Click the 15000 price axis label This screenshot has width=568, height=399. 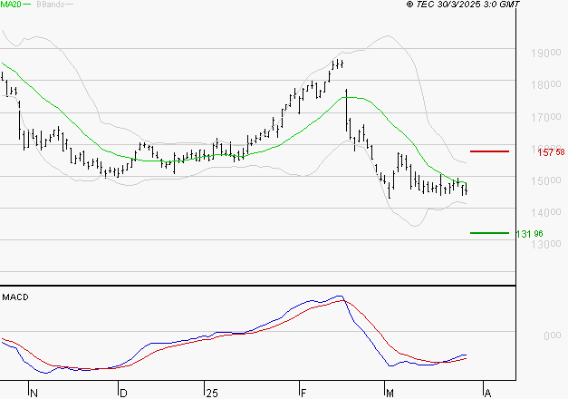[546, 180]
